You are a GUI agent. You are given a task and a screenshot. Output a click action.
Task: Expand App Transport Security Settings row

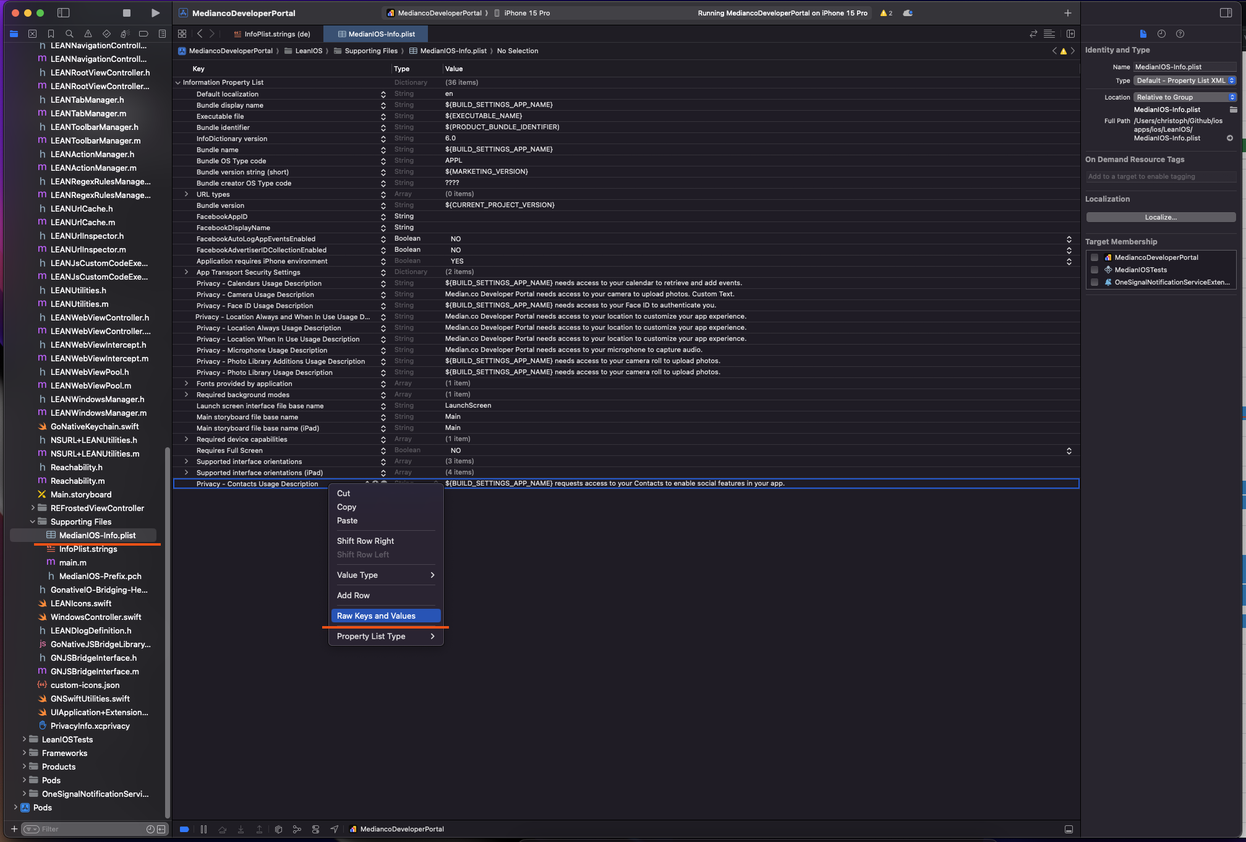[x=186, y=272]
